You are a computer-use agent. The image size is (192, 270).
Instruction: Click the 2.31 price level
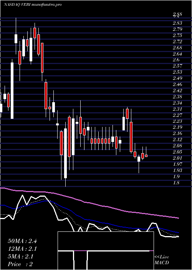(x=177, y=109)
